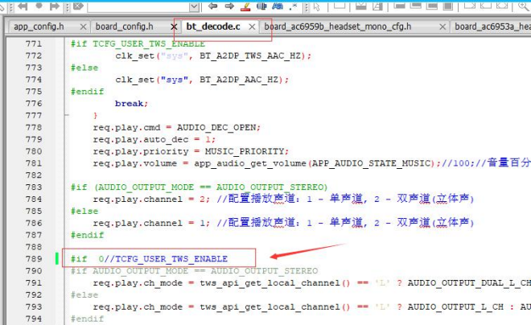Open the toolbar combo box dropdown arrow

tap(194, 6)
